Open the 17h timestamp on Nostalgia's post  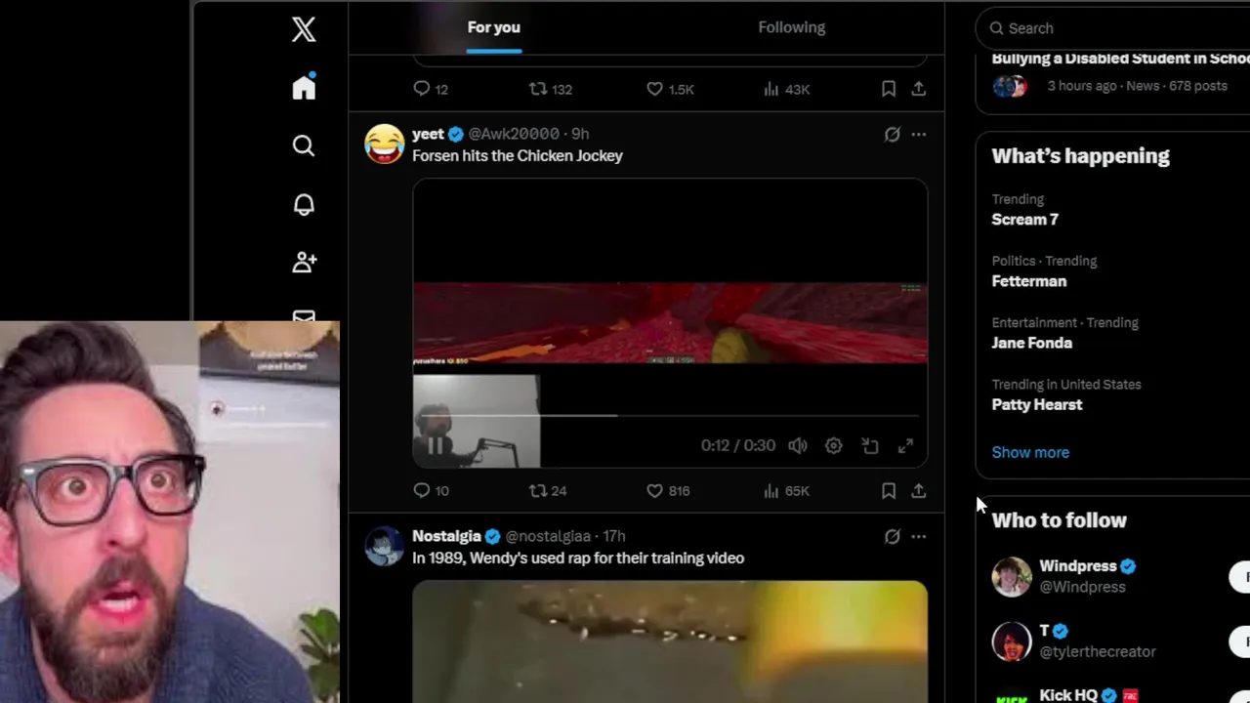pyautogui.click(x=614, y=536)
